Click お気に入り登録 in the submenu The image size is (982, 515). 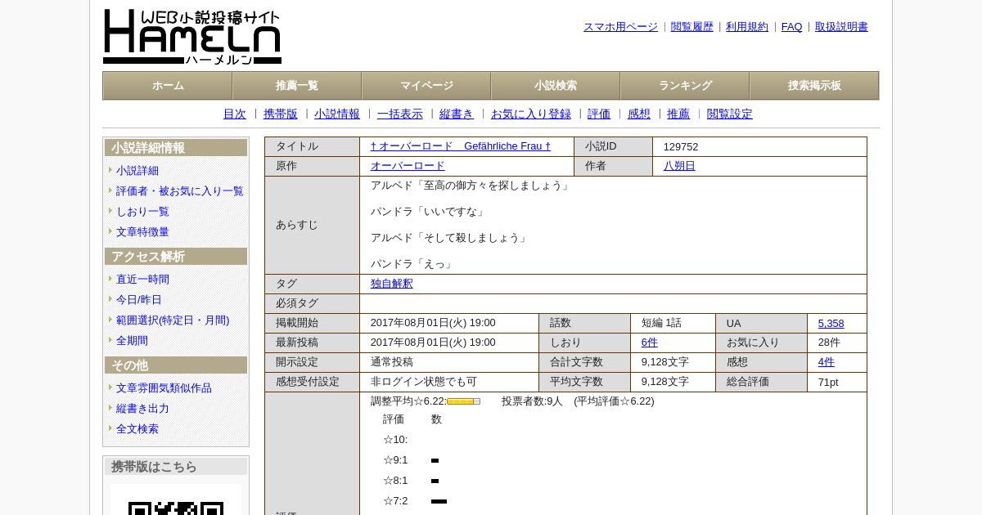click(x=531, y=114)
